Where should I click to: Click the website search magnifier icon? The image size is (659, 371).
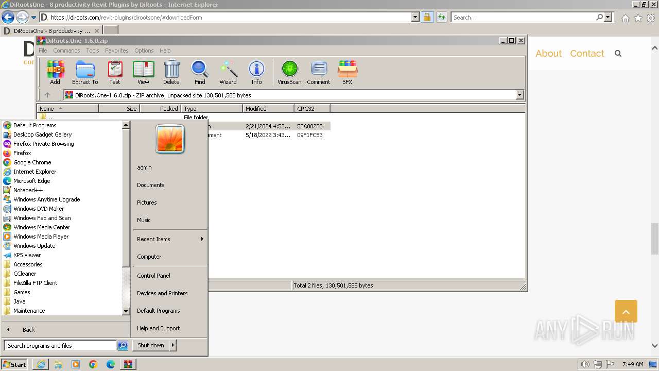tap(618, 54)
